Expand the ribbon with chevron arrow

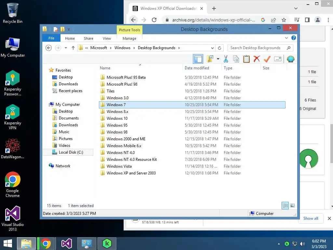[286, 38]
